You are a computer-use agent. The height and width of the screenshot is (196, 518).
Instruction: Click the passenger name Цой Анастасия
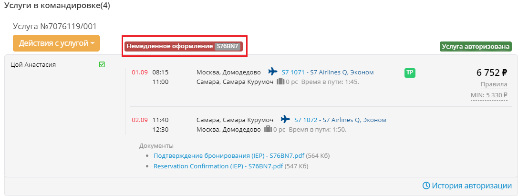point(33,65)
